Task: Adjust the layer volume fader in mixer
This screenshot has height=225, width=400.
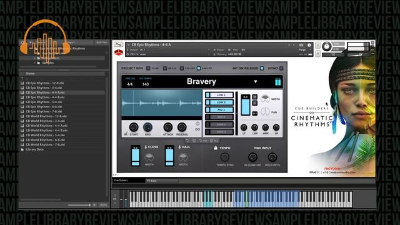Action: pos(246,105)
